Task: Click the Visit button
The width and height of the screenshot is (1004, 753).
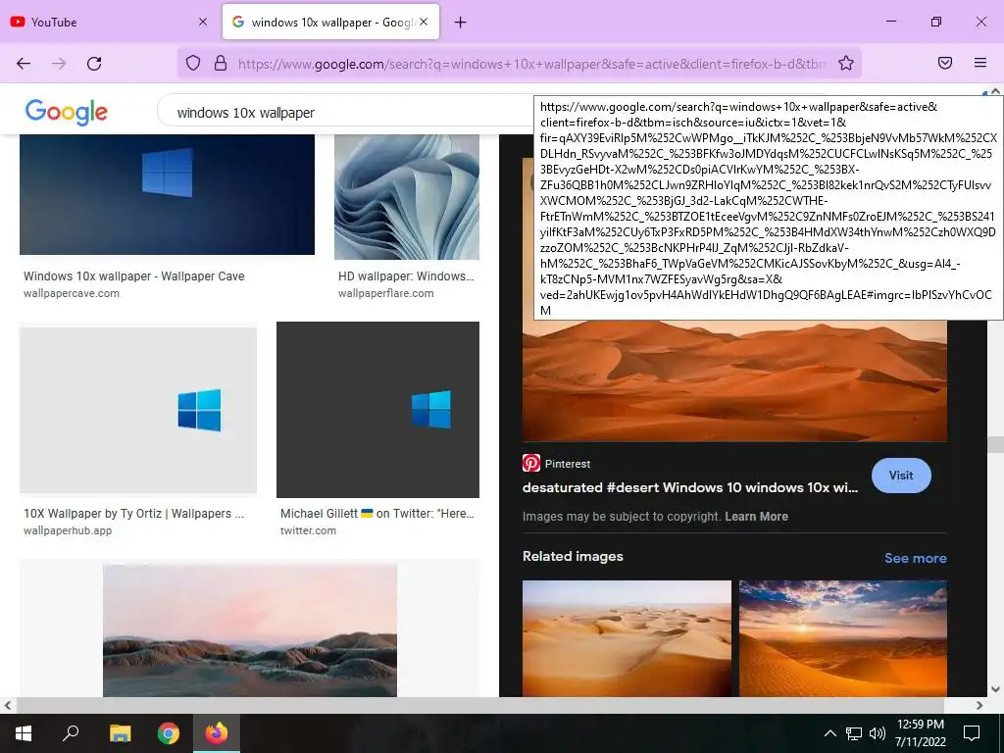Action: tap(901, 476)
